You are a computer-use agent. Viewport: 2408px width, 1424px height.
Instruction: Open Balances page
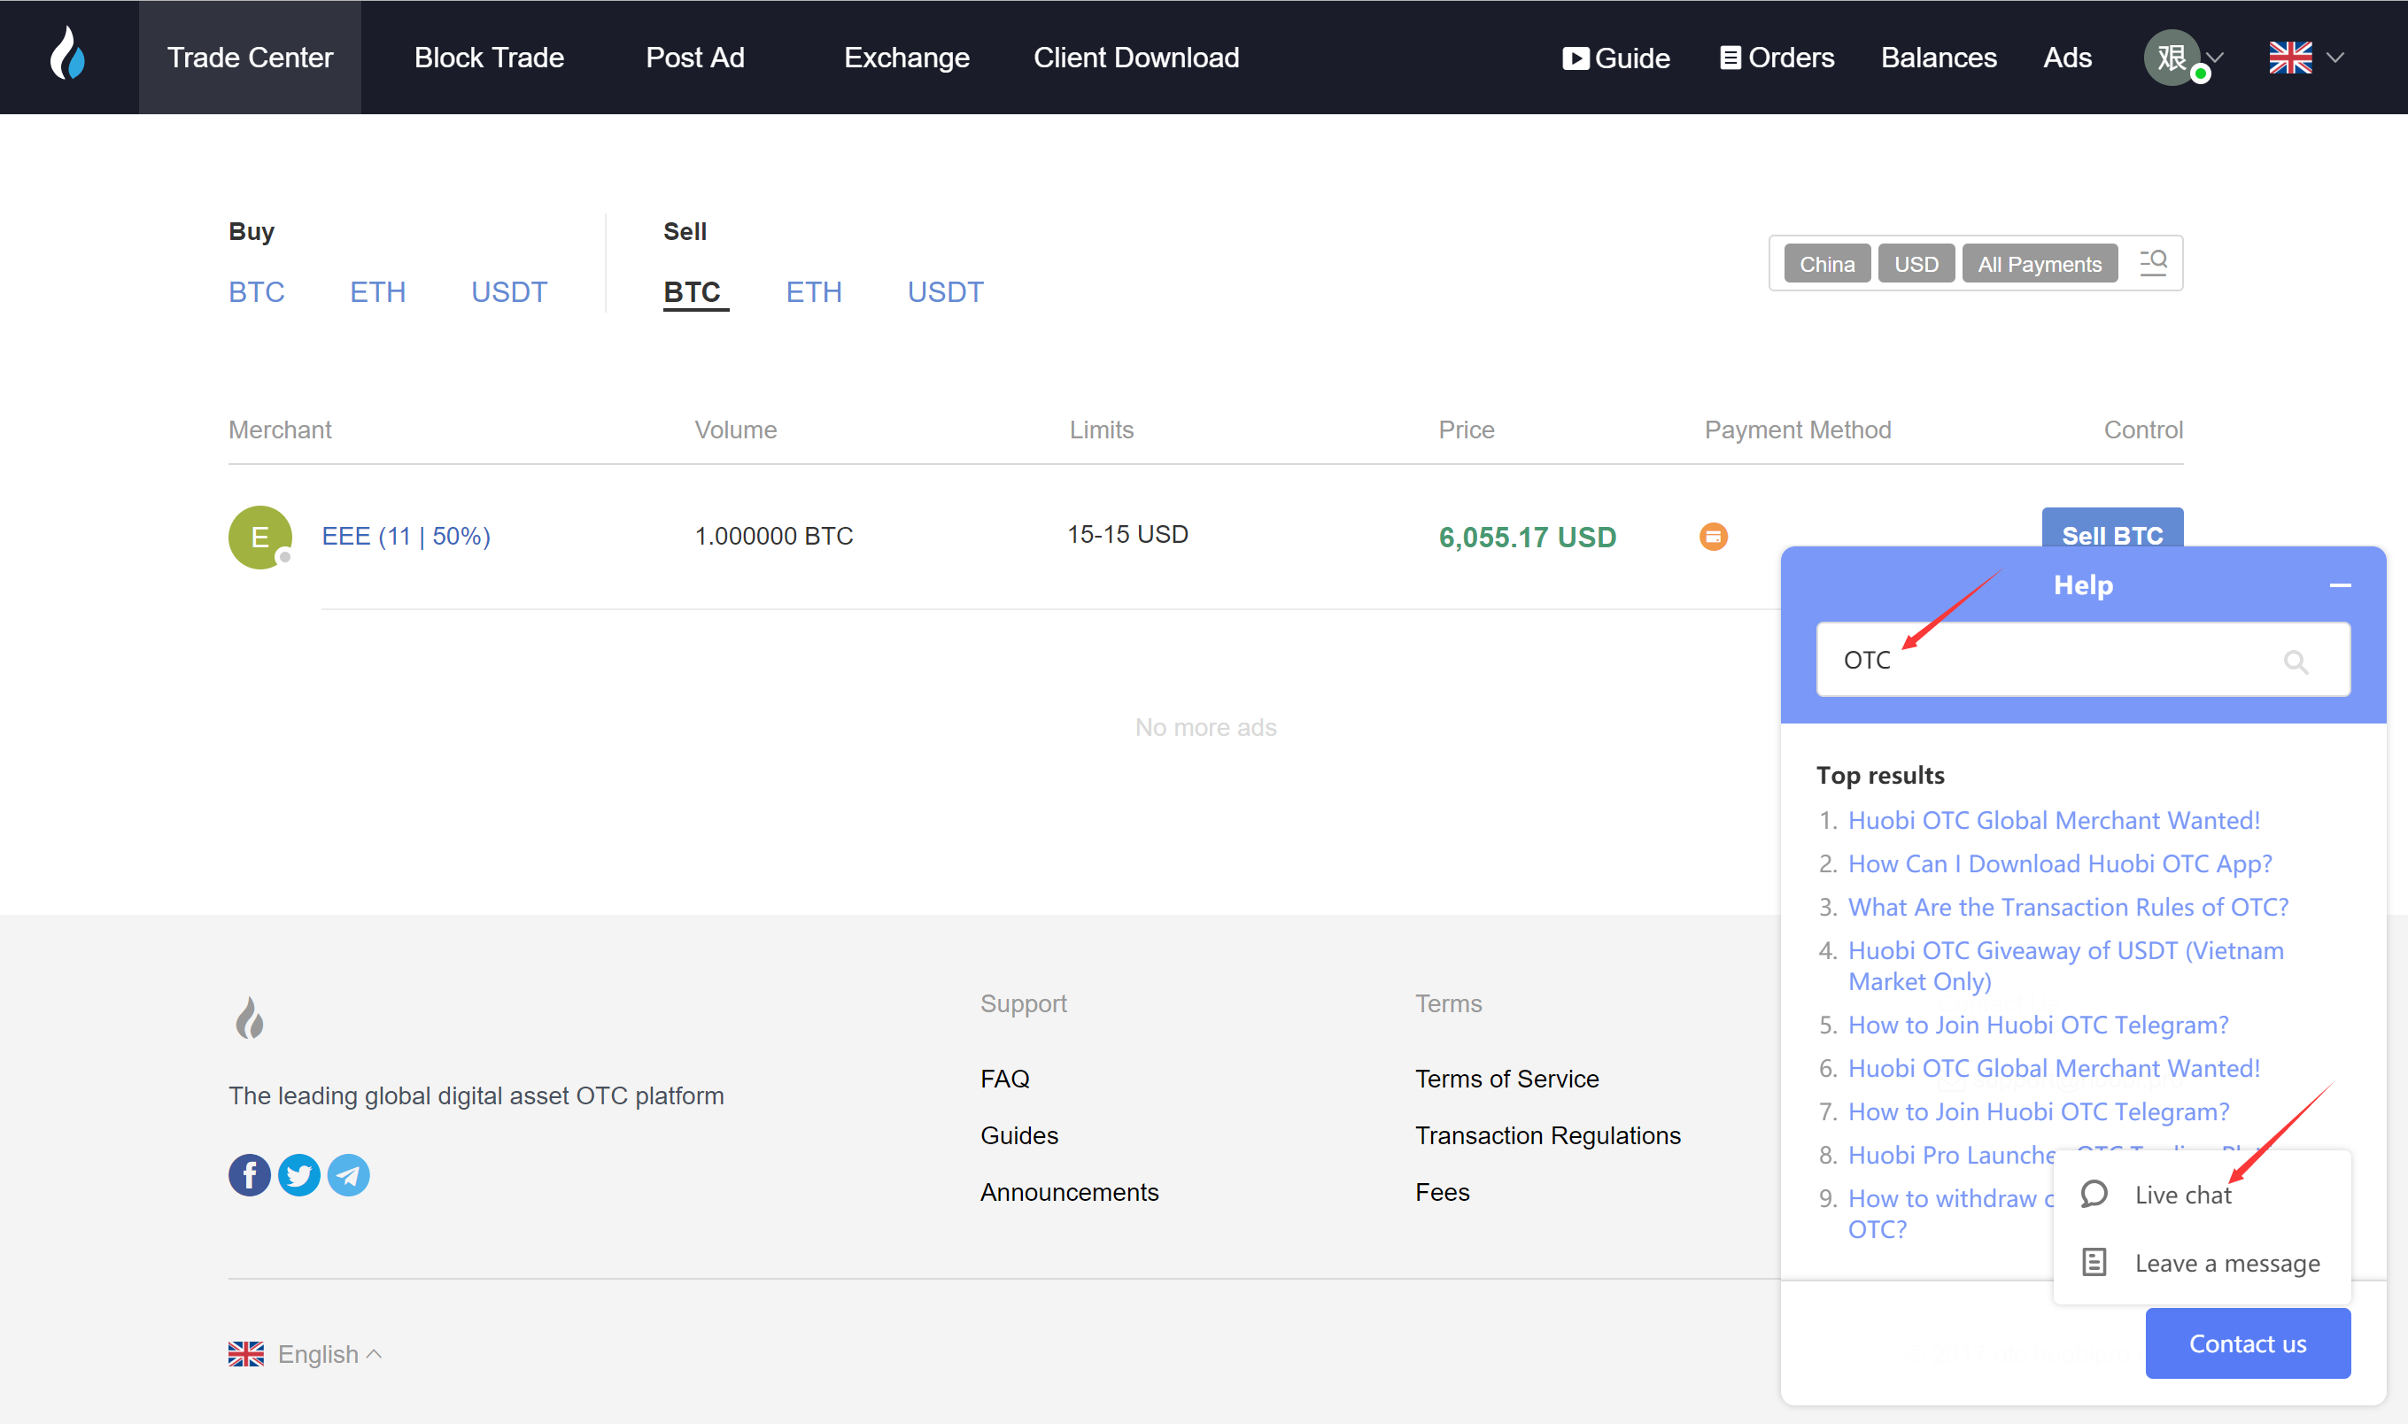1938,58
